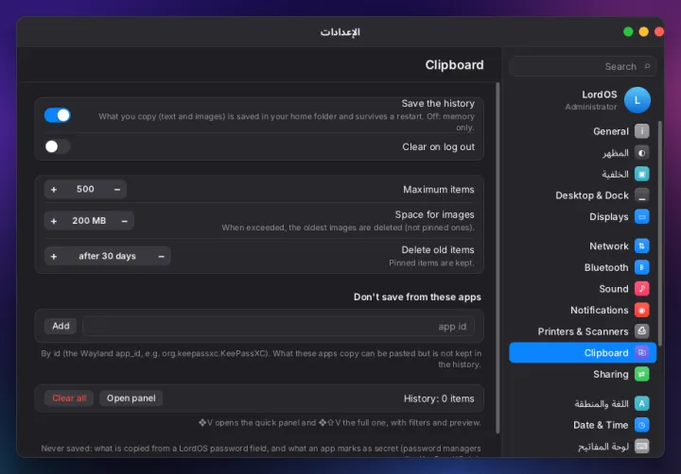Click the Network icon
This screenshot has height=474, width=681.
(641, 245)
